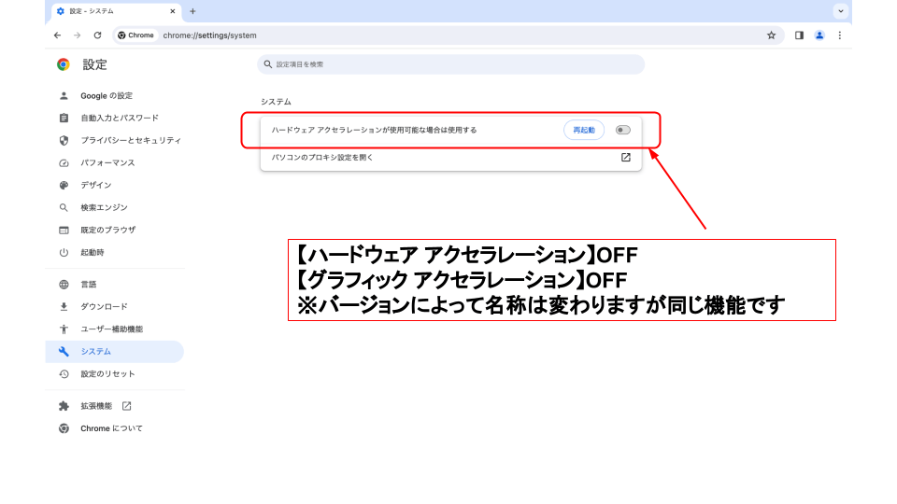This screenshot has height=504, width=897.
Task: Click the ダウンロード arrow icon
Action: pyautogui.click(x=64, y=307)
